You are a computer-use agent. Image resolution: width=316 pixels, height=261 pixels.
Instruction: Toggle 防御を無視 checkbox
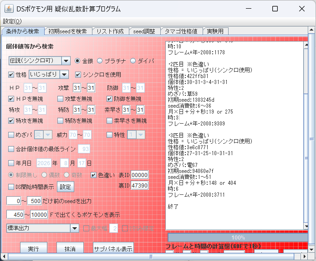point(109,99)
